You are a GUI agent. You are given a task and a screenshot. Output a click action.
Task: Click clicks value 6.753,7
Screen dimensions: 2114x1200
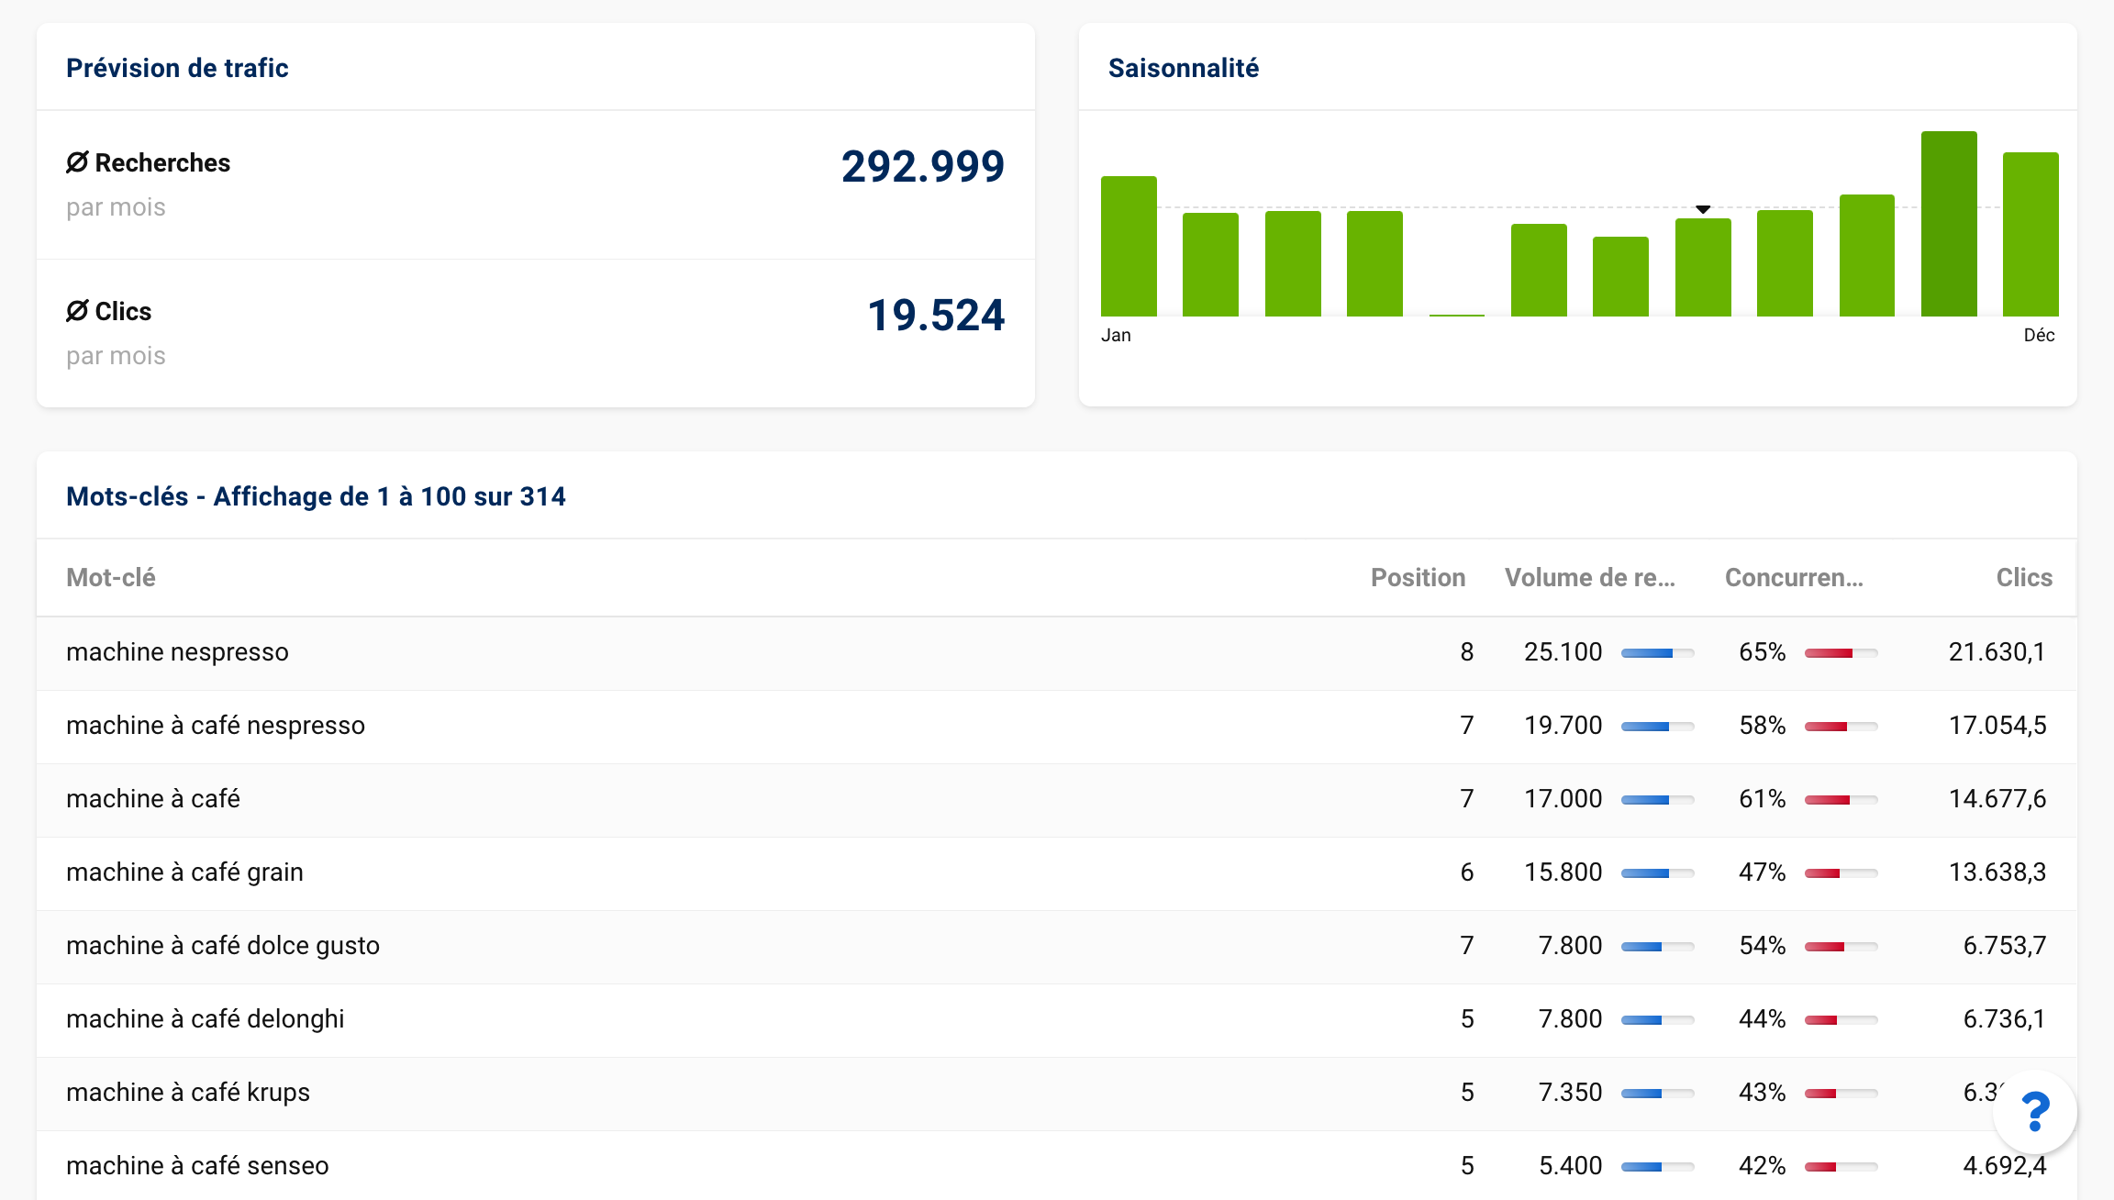[x=2005, y=945]
